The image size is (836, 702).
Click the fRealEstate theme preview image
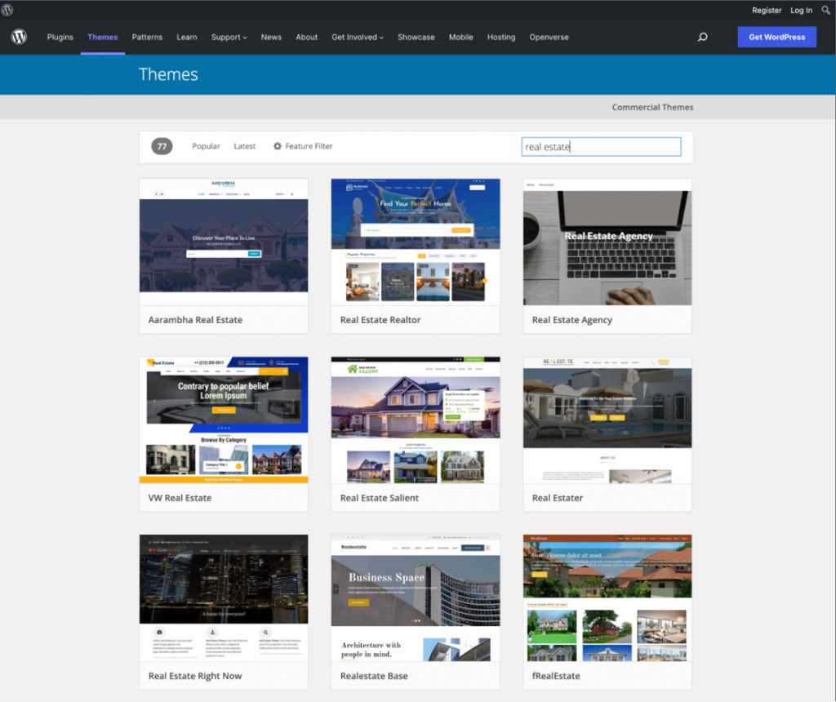(x=607, y=596)
